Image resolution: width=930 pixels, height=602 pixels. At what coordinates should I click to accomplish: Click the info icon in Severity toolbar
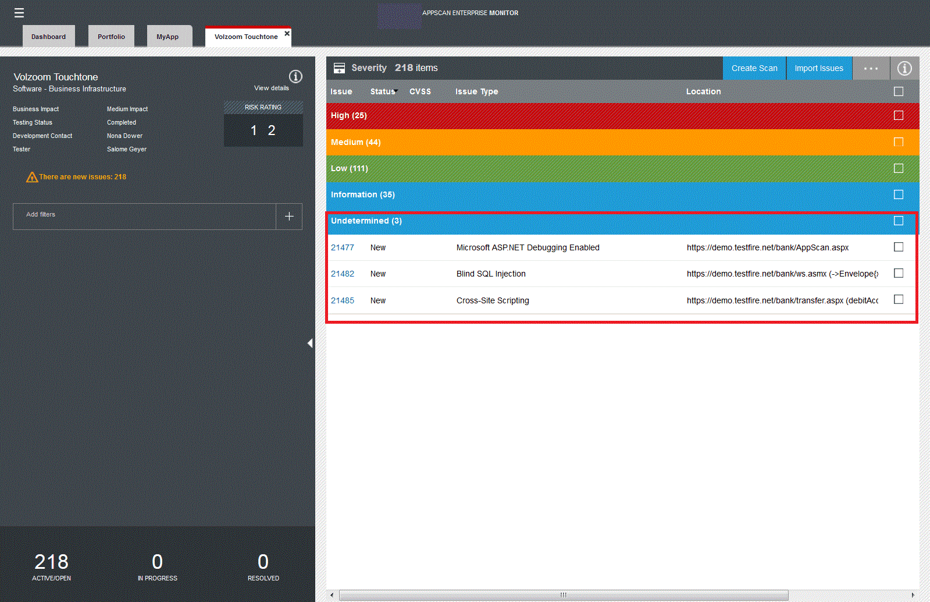pyautogui.click(x=904, y=68)
